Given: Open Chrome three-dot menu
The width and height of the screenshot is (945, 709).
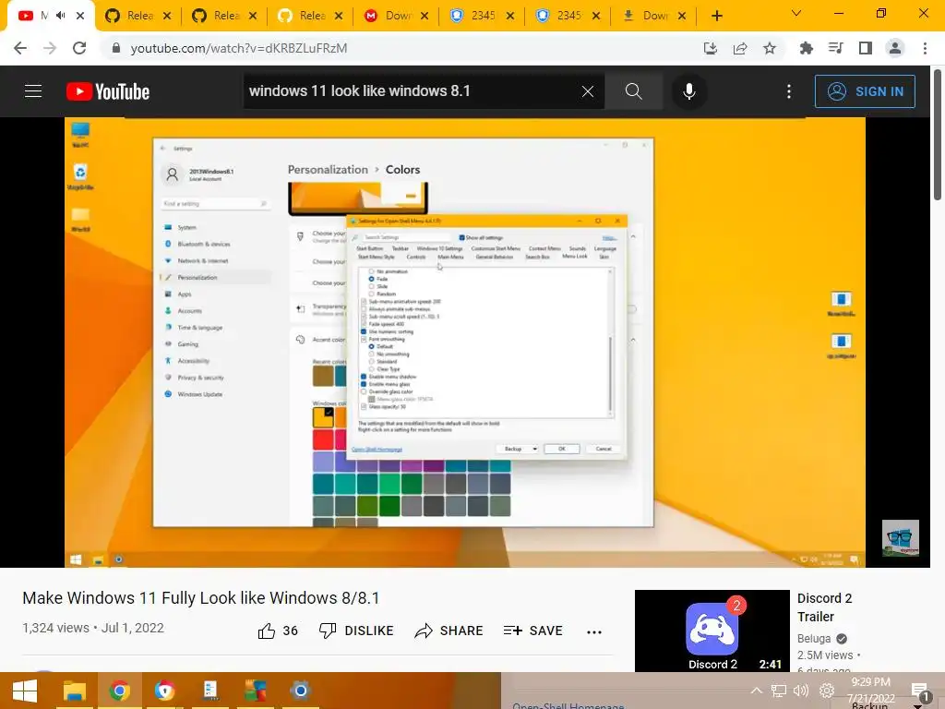Looking at the screenshot, I should pyautogui.click(x=925, y=48).
